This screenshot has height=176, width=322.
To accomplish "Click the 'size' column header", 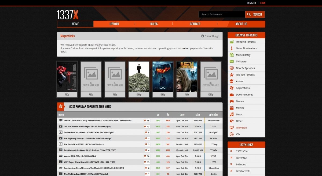I will [198, 114].
